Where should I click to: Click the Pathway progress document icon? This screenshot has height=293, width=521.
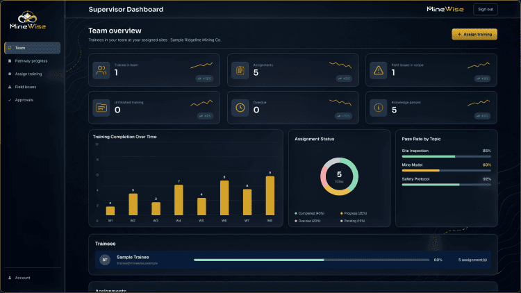[10, 61]
